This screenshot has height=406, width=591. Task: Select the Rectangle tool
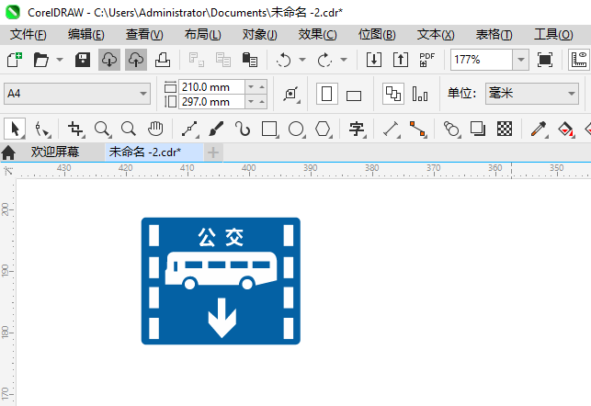click(x=269, y=129)
